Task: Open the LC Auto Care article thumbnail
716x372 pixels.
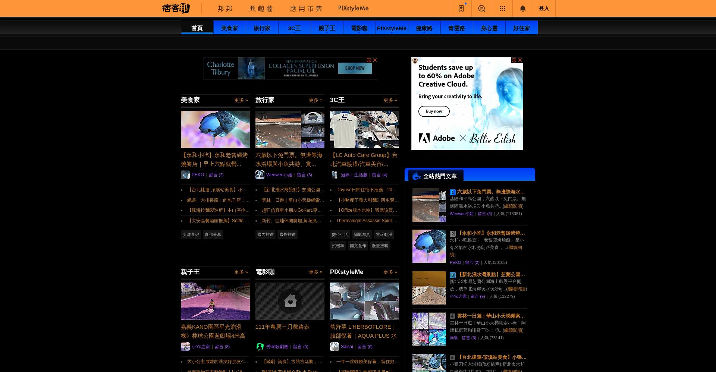Action: [x=364, y=129]
